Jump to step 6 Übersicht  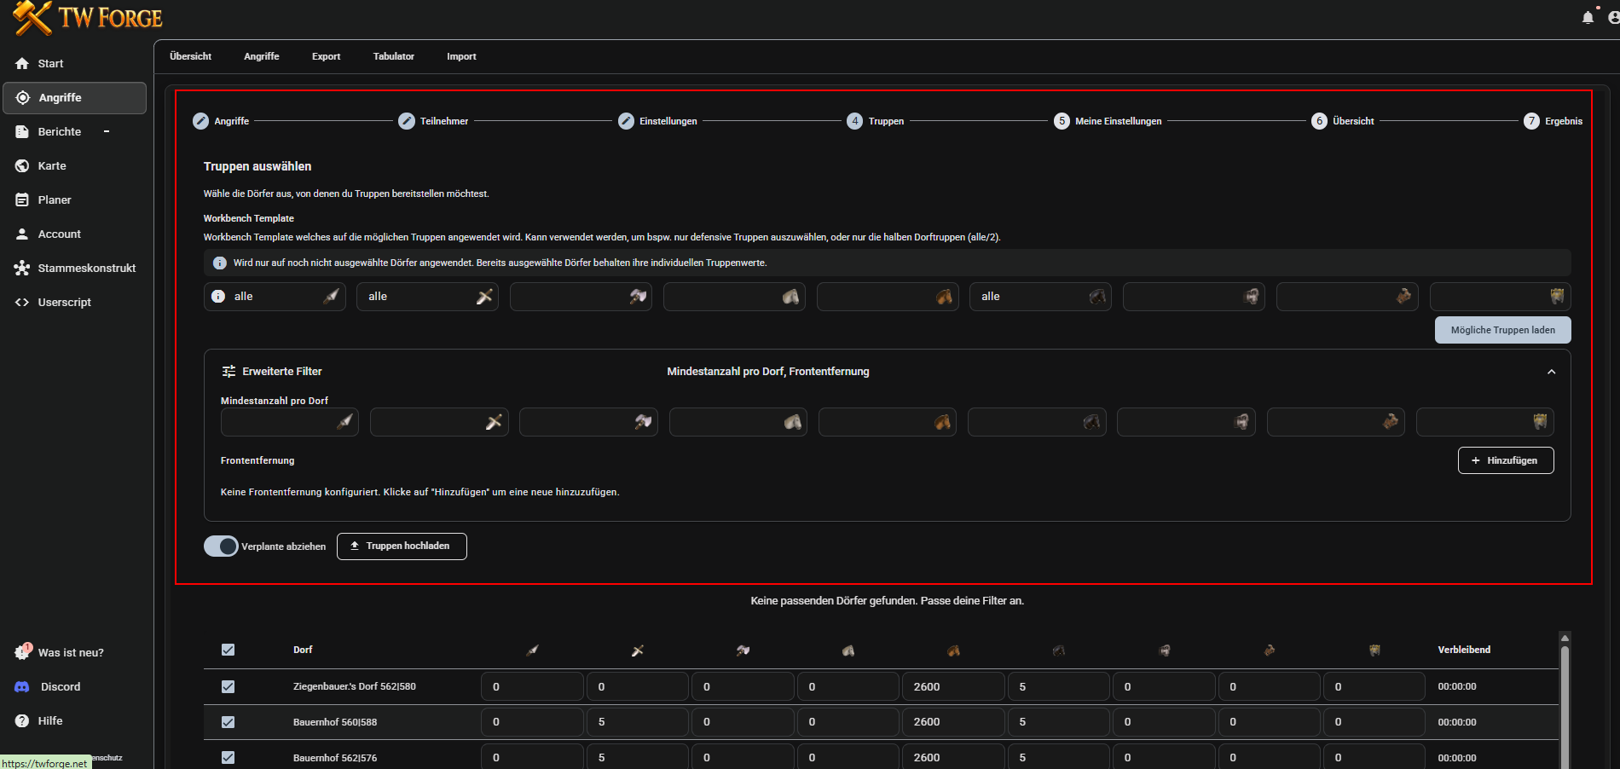coord(1343,121)
